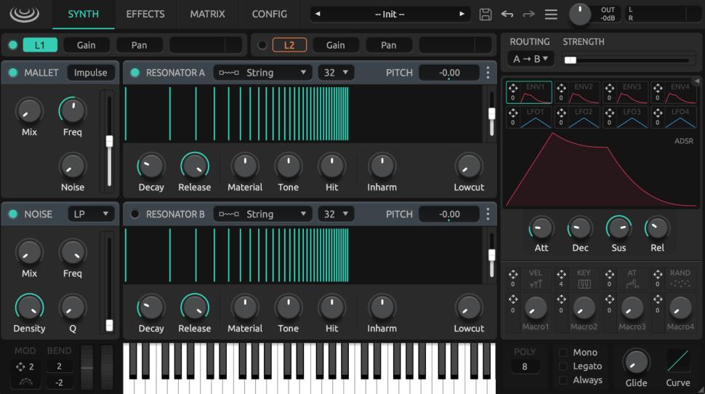
Task: Click the undo arrow icon
Action: [507, 15]
